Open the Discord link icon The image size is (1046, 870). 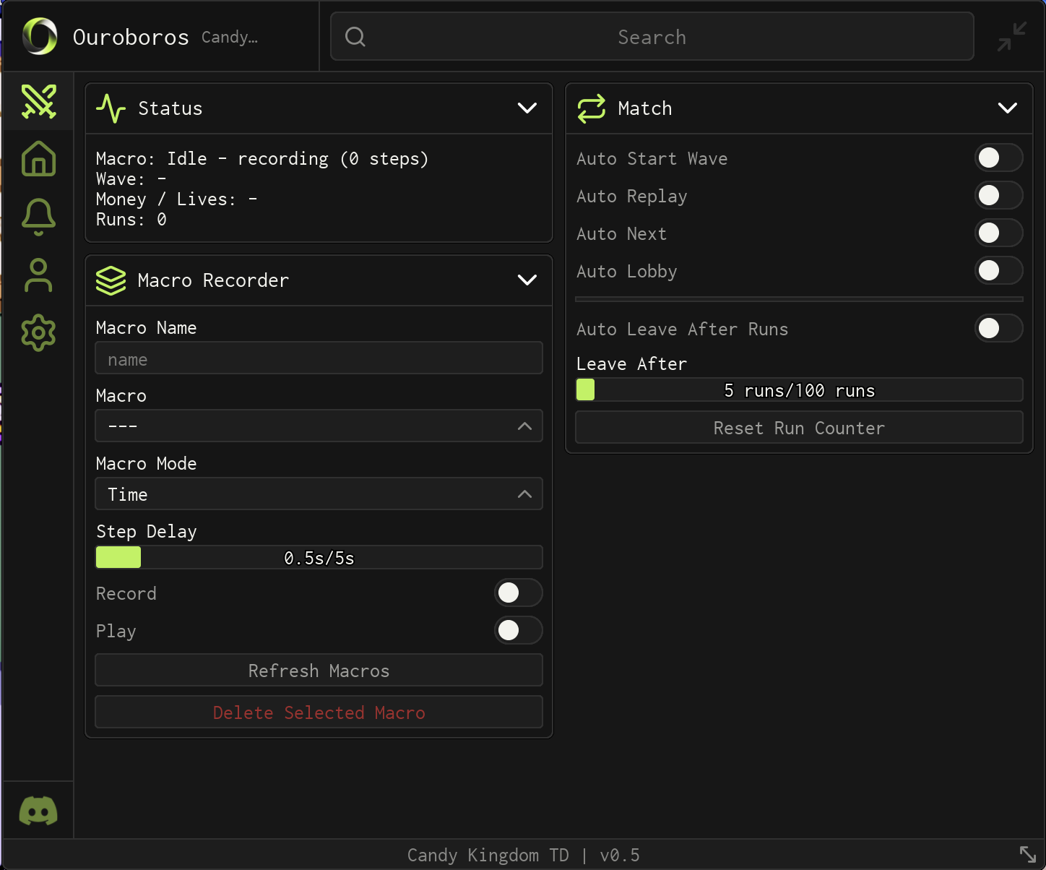38,811
